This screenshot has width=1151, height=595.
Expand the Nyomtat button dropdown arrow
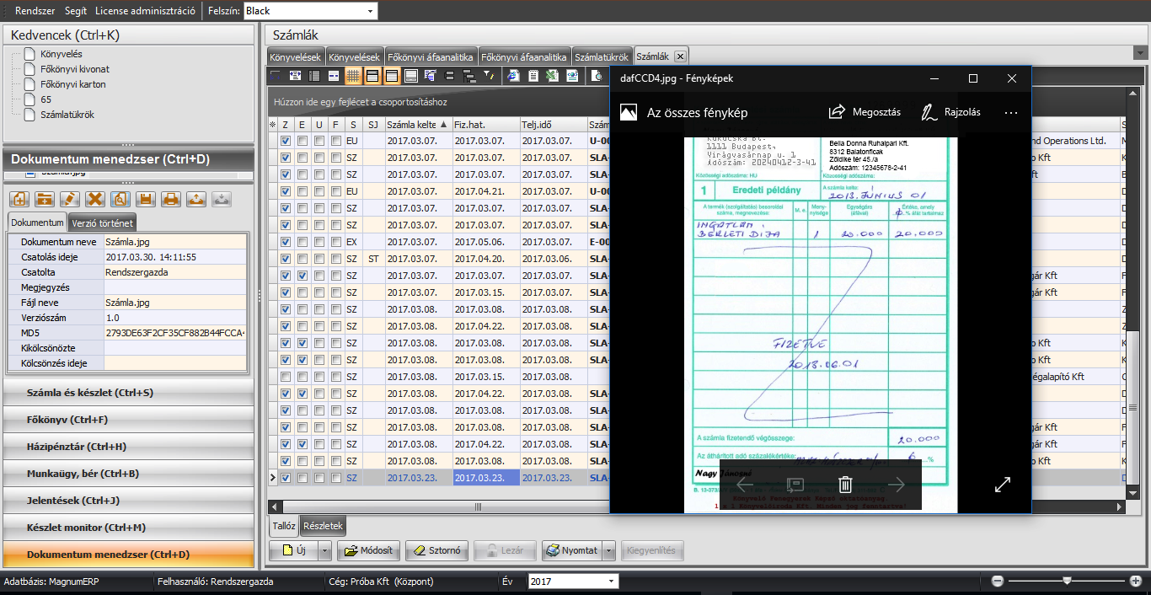[609, 550]
